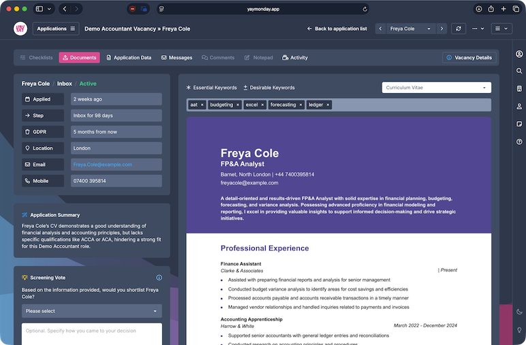Open the sticky note sidebar icon
526x345 pixels.
[x=519, y=124]
